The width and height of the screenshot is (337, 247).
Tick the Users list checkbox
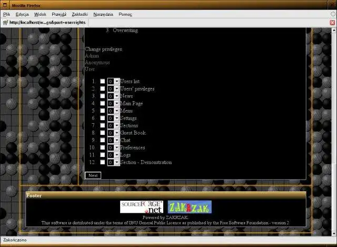tap(103, 81)
